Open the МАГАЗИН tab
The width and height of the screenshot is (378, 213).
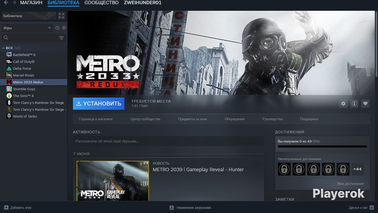tap(31, 3)
